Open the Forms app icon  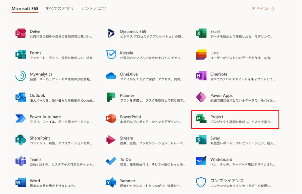pos(20,55)
